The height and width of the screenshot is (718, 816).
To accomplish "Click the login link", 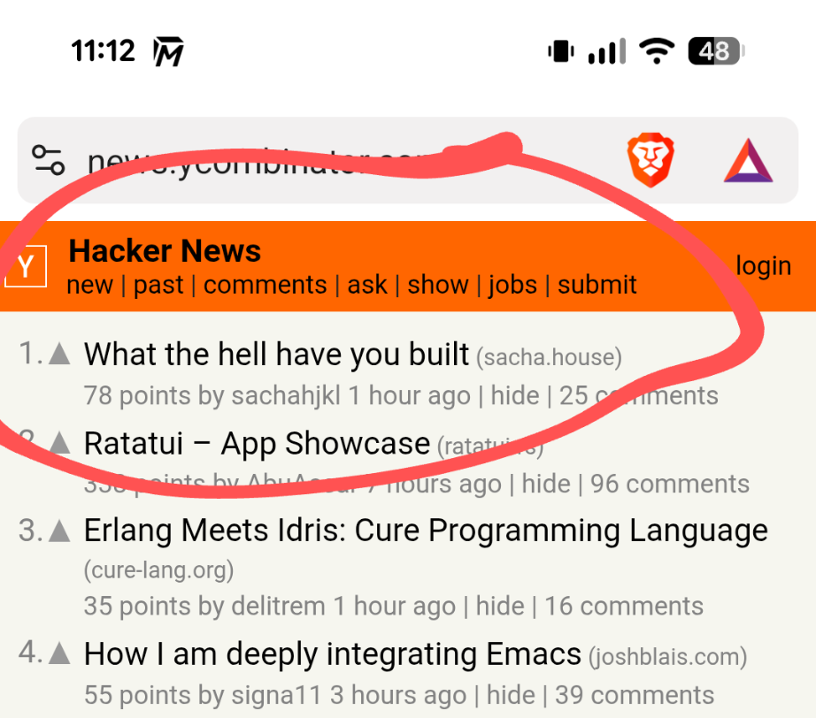I will click(764, 265).
